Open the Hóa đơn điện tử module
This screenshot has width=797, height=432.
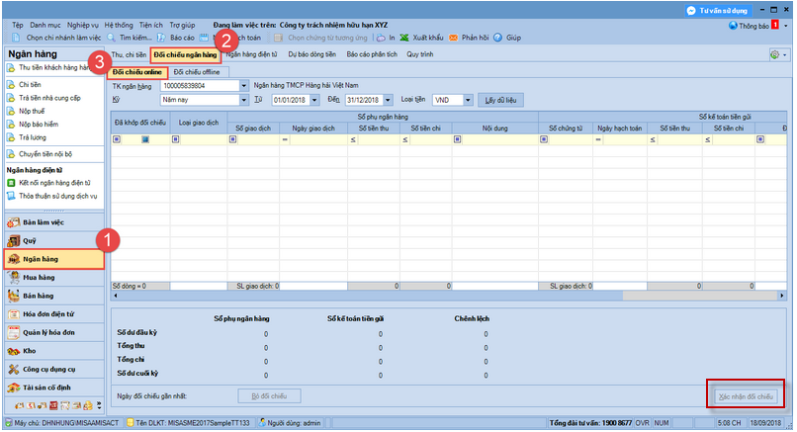[53, 314]
